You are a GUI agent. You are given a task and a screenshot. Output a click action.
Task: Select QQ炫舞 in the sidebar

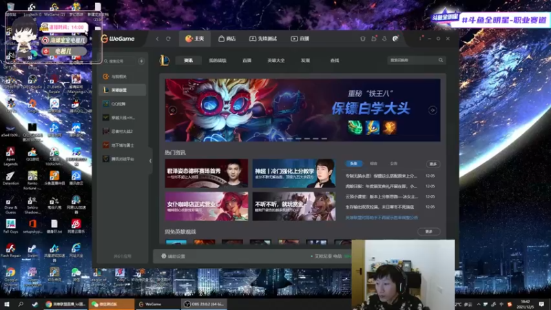coord(123,104)
